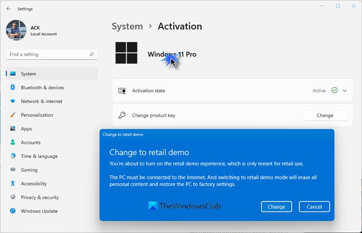Click the product key icon
The width and height of the screenshot is (362, 233).
pos(122,115)
